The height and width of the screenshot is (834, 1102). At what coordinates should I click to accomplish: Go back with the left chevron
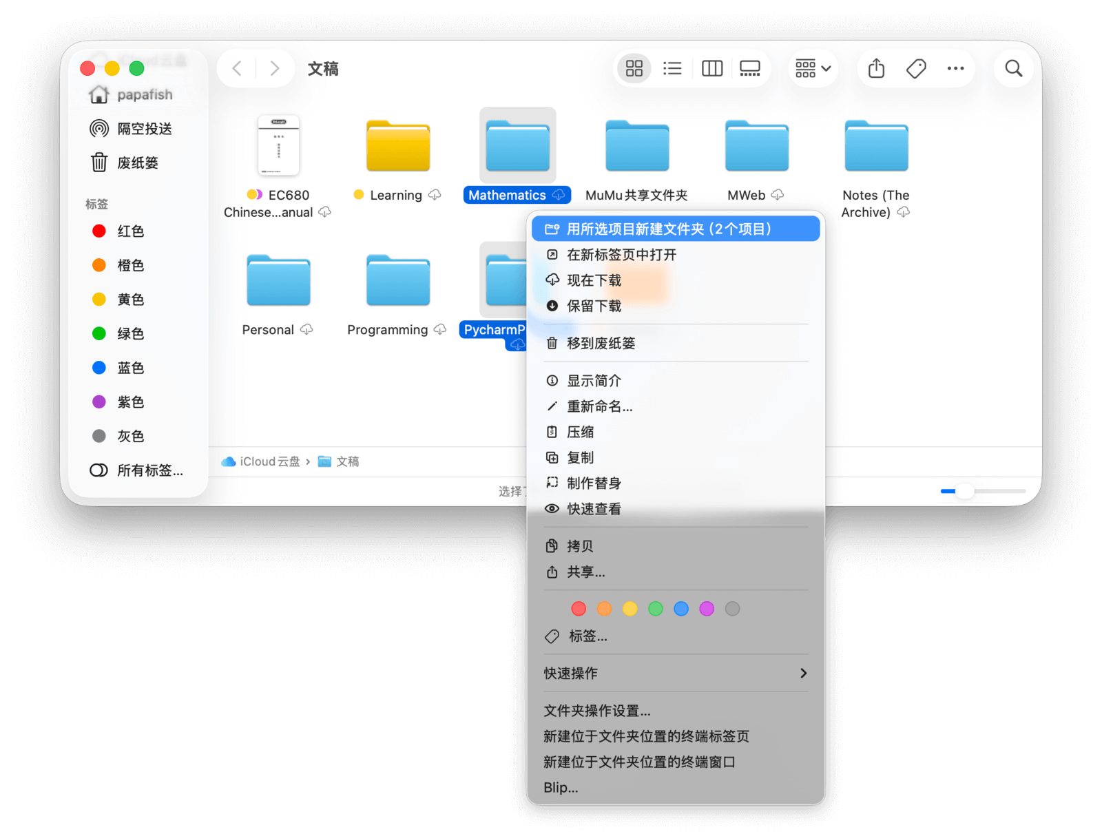point(238,68)
